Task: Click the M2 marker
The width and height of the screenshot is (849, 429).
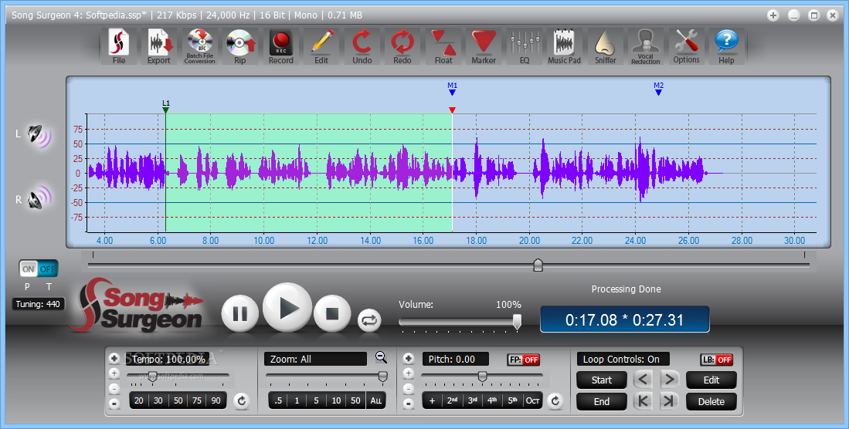Action: (658, 89)
